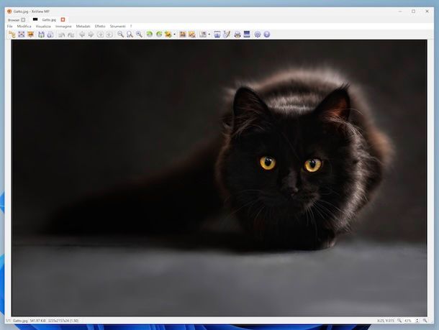
Task: Click the 3235x2157x24 dimensions text
Action: (63, 321)
